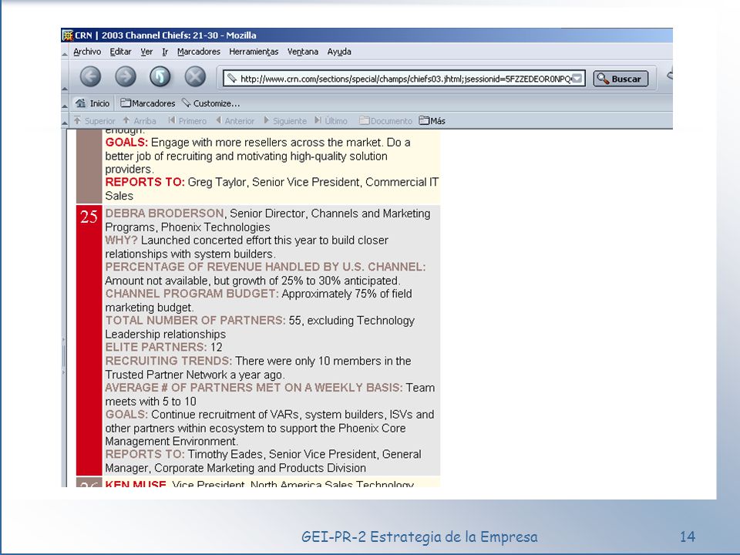The image size is (740, 555).
Task: Click the WHY? heading text
Action: coord(121,240)
